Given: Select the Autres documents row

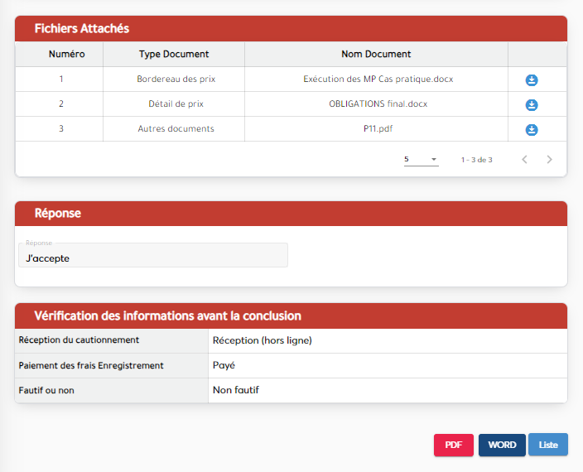Looking at the screenshot, I should click(176, 129).
